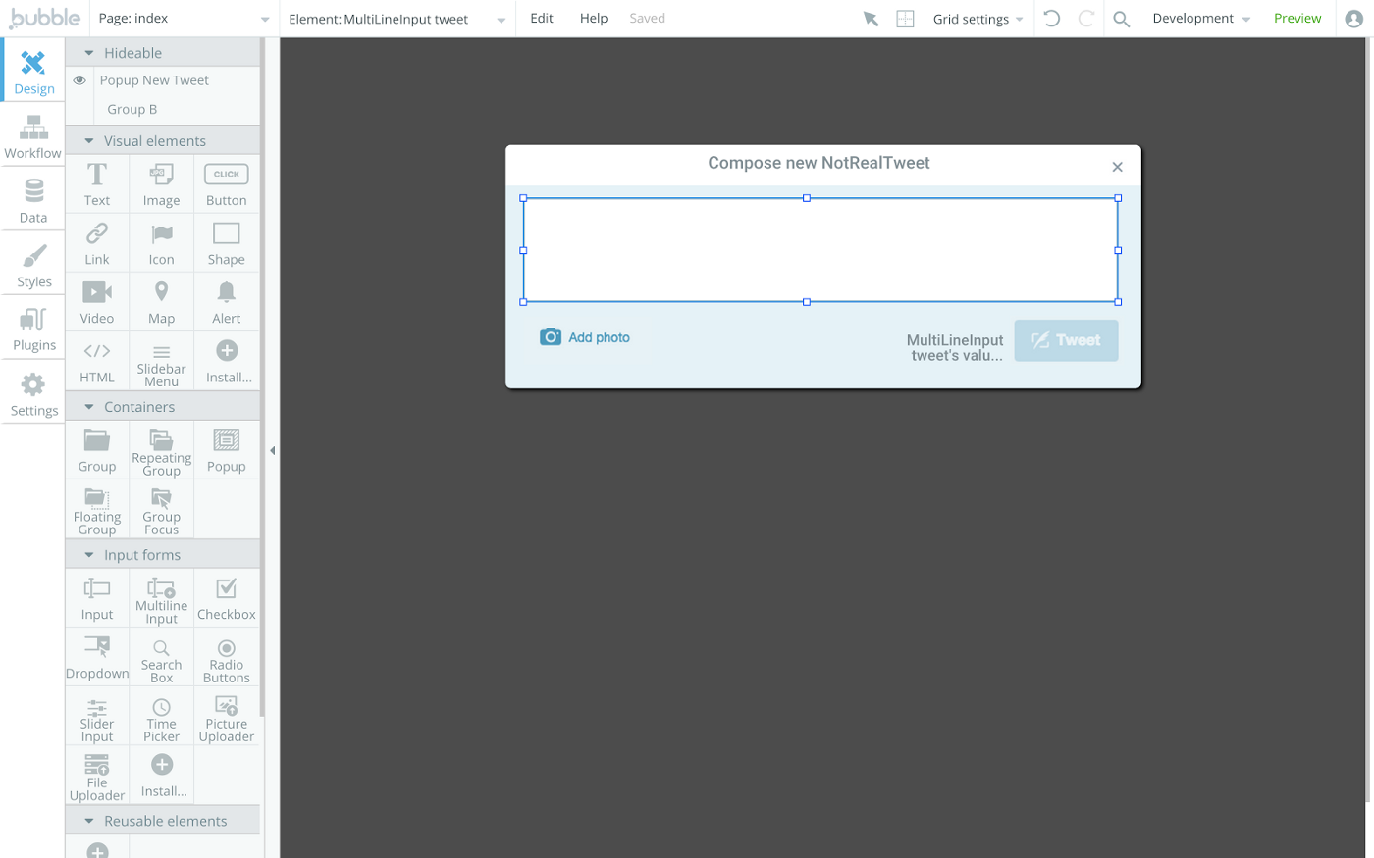
Task: Select the Picture Uploader input element
Action: [x=226, y=716]
